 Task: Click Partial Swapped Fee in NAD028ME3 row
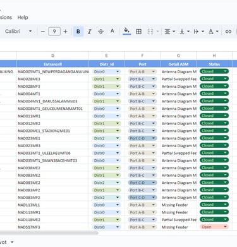(179, 79)
